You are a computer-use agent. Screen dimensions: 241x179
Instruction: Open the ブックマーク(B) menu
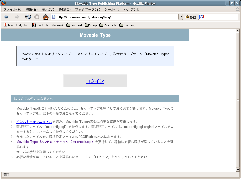(88, 9)
